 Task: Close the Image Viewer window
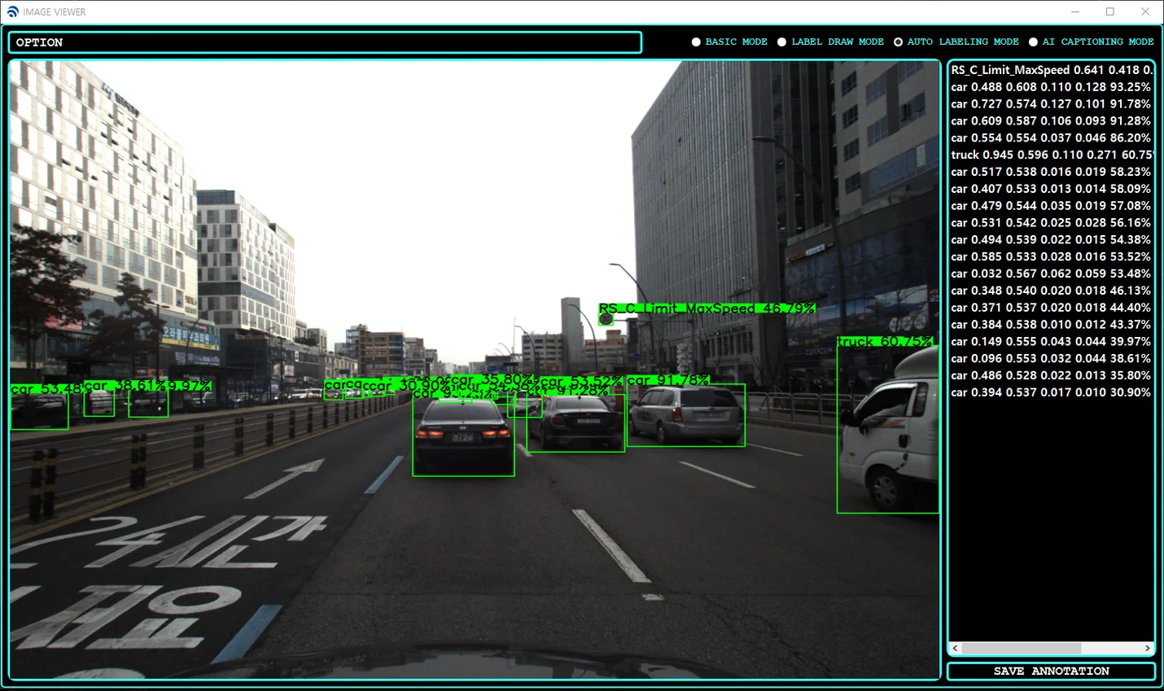[x=1145, y=11]
